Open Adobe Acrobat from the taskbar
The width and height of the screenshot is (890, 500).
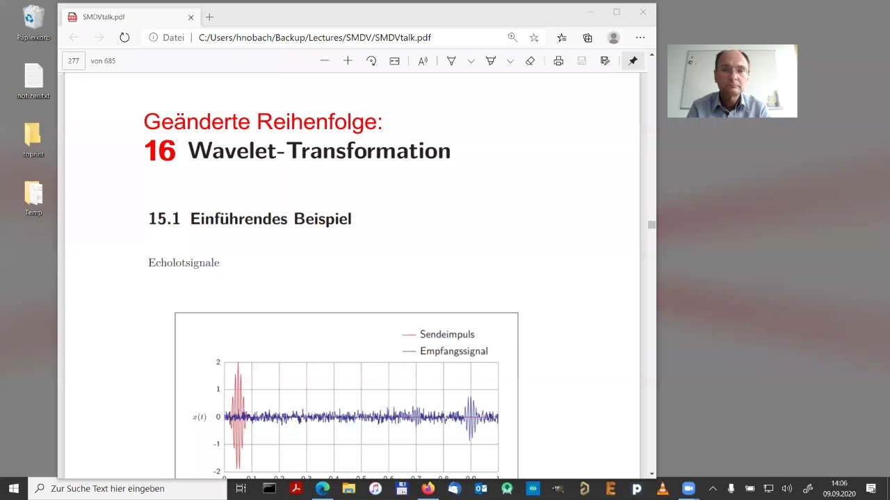pyautogui.click(x=296, y=488)
